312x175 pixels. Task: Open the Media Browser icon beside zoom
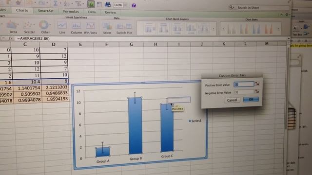coord(108,4)
